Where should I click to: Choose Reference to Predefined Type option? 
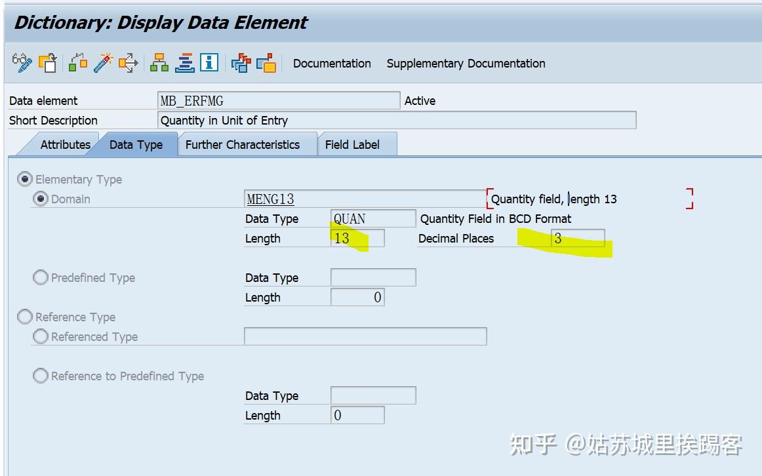40,376
